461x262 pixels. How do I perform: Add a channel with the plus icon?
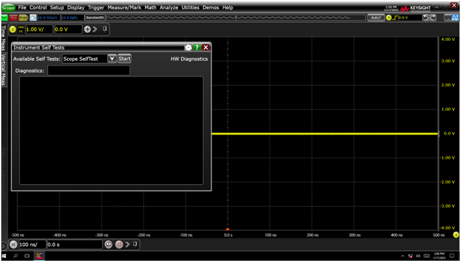coord(87,30)
